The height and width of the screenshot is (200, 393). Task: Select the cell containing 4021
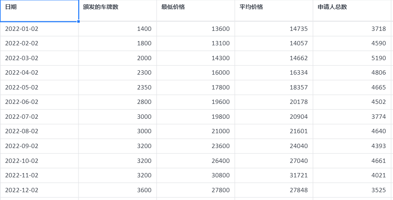352,175
